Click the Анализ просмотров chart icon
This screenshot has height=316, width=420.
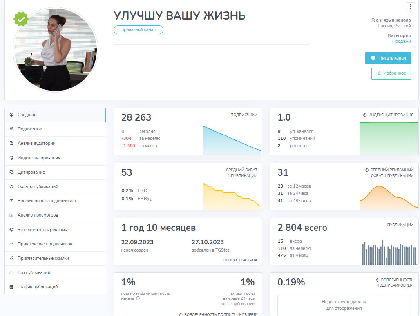click(x=11, y=215)
